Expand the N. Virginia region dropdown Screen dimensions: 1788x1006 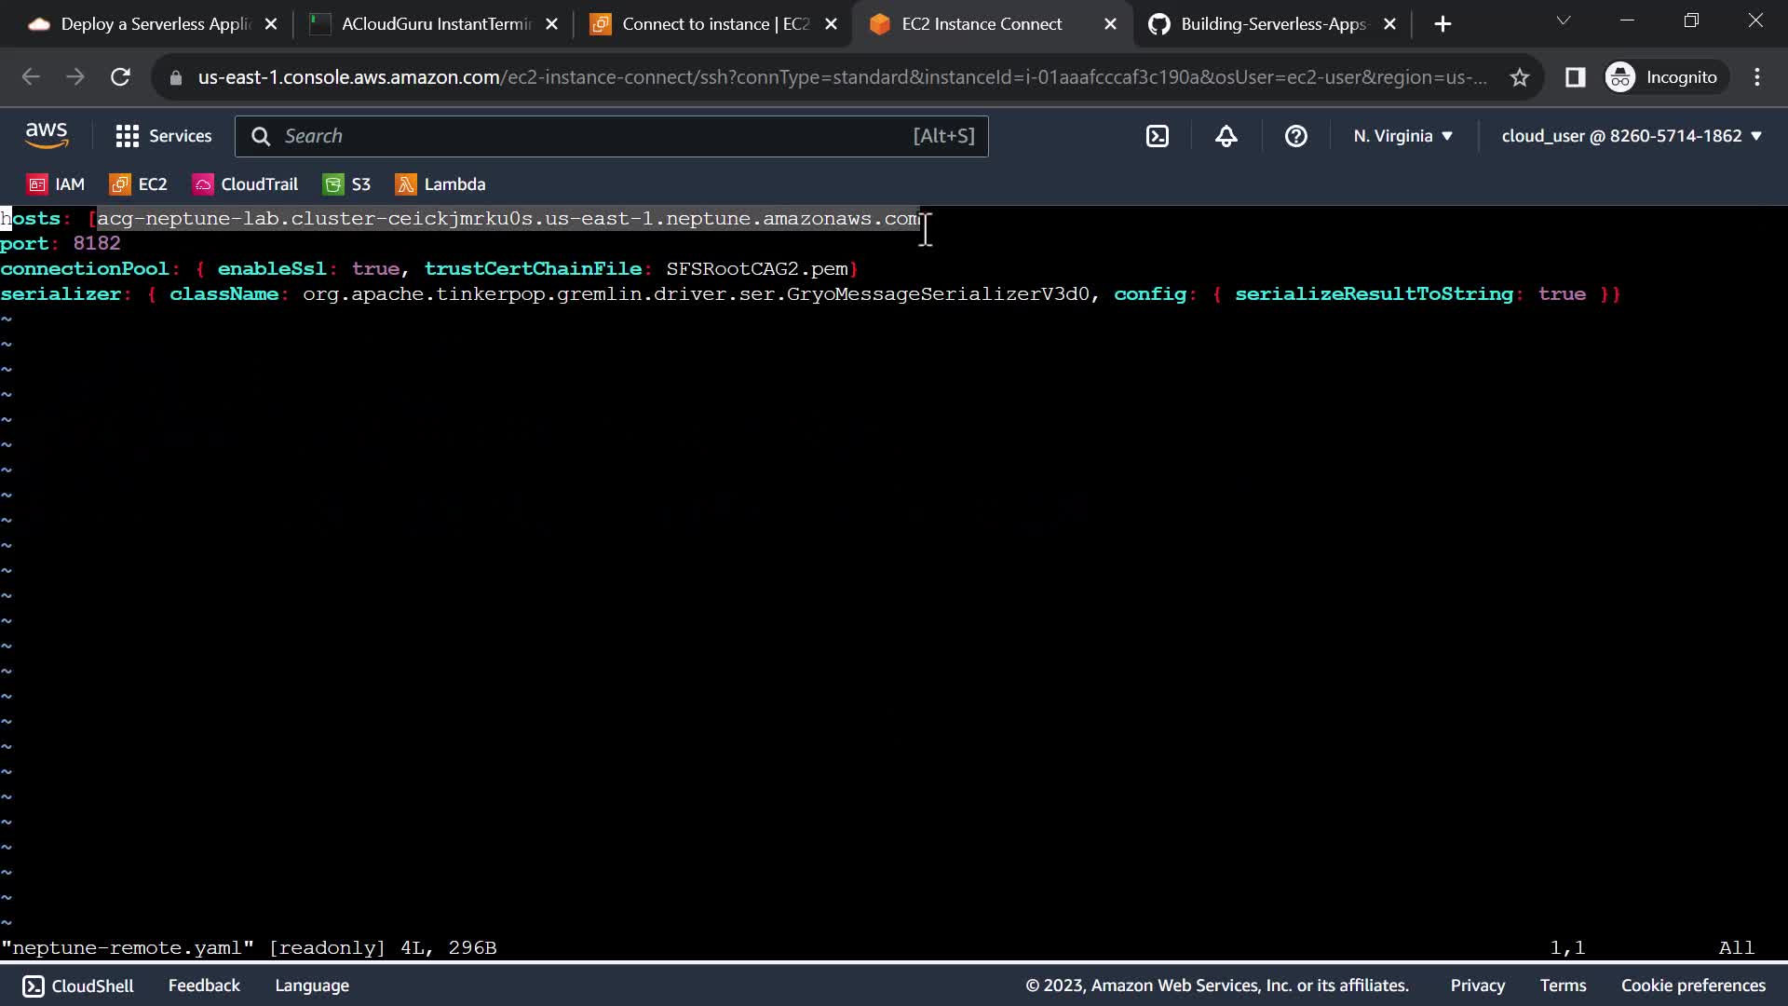pyautogui.click(x=1402, y=136)
